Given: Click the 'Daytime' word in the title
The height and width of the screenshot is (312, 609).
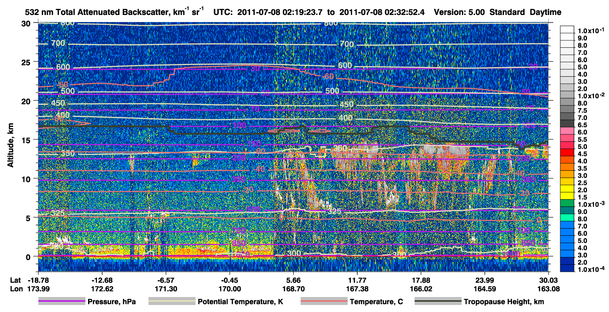Looking at the screenshot, I should click(x=546, y=12).
